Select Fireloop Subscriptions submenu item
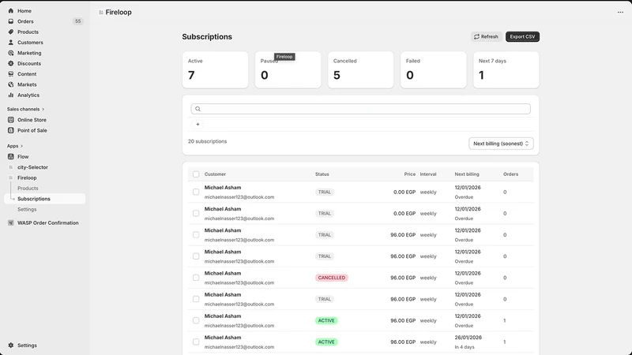This screenshot has width=632, height=355. pyautogui.click(x=45, y=199)
